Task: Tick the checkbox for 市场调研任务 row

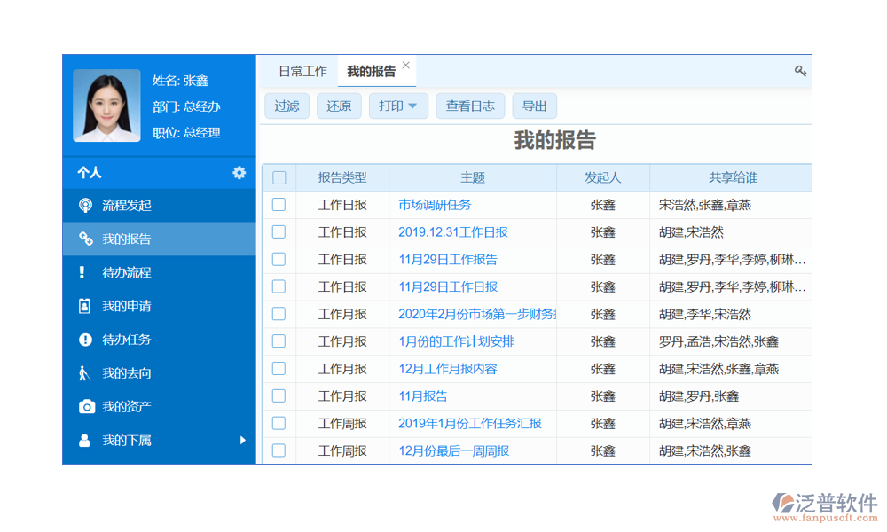Action: coord(279,205)
